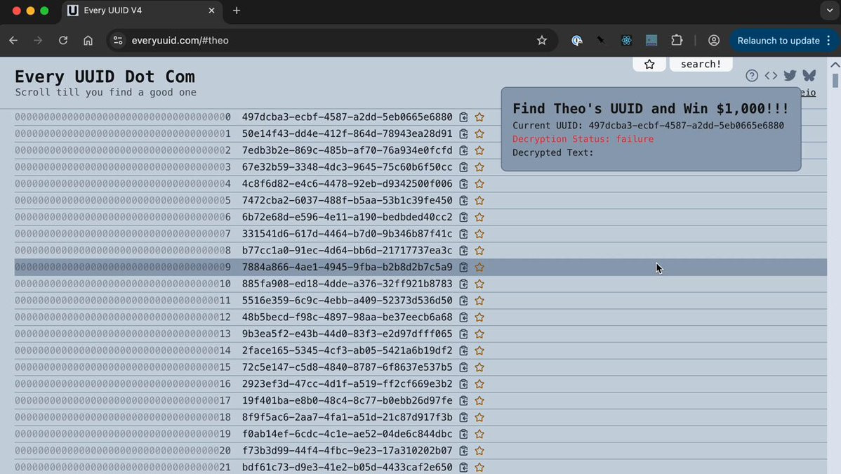This screenshot has width=841, height=474.
Task: Copy UUID starting with 6b72e68d
Action: [x=463, y=217]
